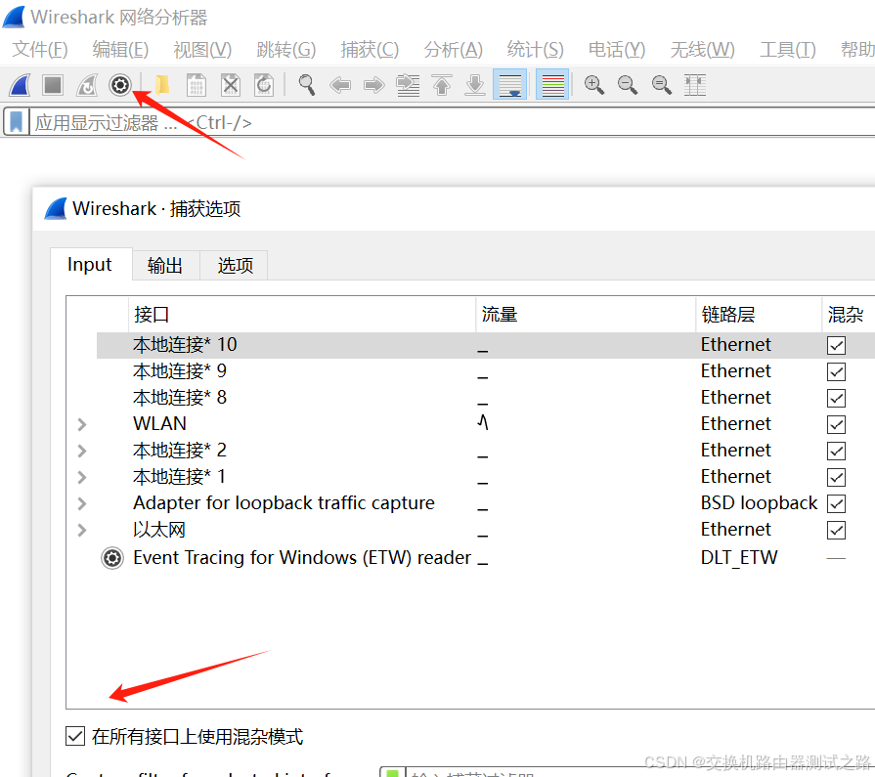Expand the WLAN interface row
The height and width of the screenshot is (777, 875).
pyautogui.click(x=81, y=424)
